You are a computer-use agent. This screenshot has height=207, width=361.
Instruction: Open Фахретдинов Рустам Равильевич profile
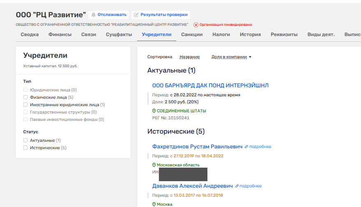click(197, 147)
